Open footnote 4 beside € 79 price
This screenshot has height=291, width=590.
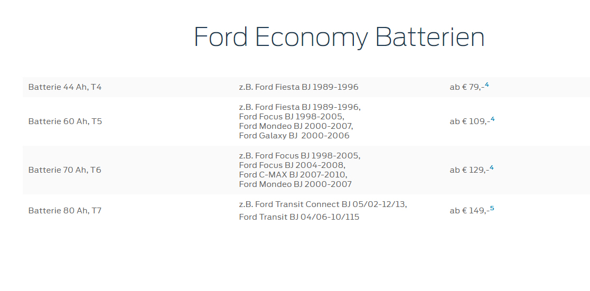click(487, 85)
